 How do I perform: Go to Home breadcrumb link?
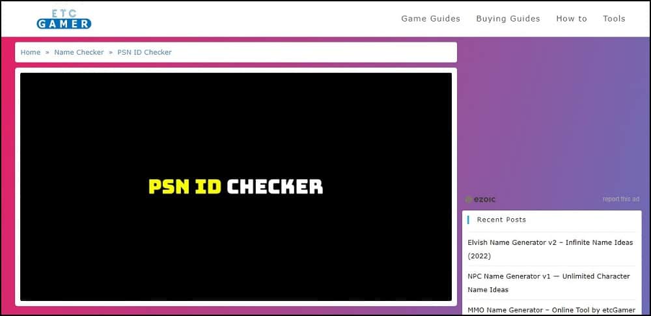tap(31, 52)
